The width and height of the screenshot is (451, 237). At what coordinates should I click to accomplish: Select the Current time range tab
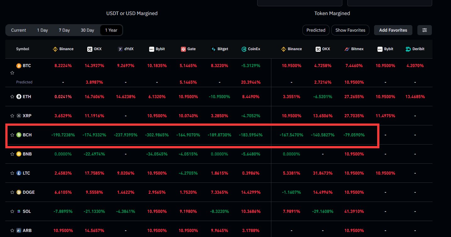point(19,30)
